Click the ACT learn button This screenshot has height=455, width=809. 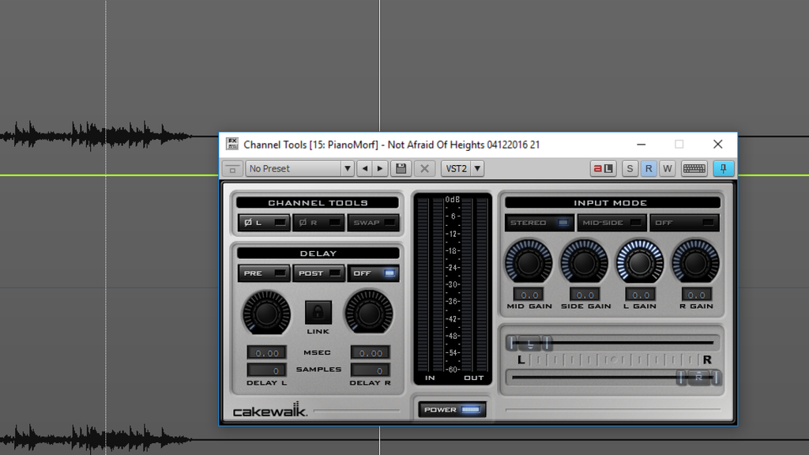click(x=604, y=168)
